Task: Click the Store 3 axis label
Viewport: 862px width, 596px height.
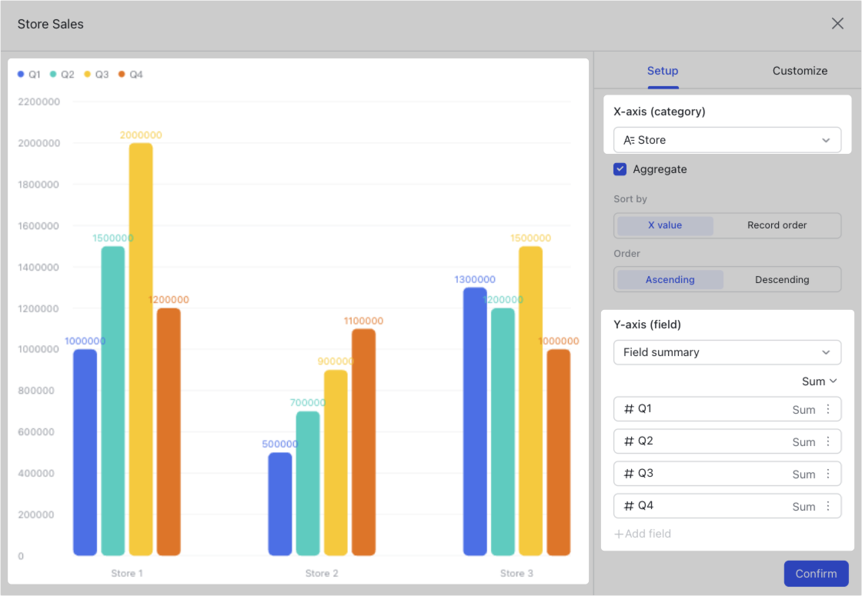Action: [516, 574]
